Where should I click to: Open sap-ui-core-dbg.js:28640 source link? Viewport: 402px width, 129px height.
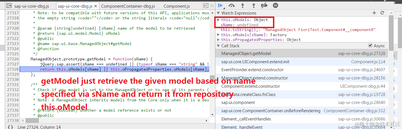click(362, 103)
